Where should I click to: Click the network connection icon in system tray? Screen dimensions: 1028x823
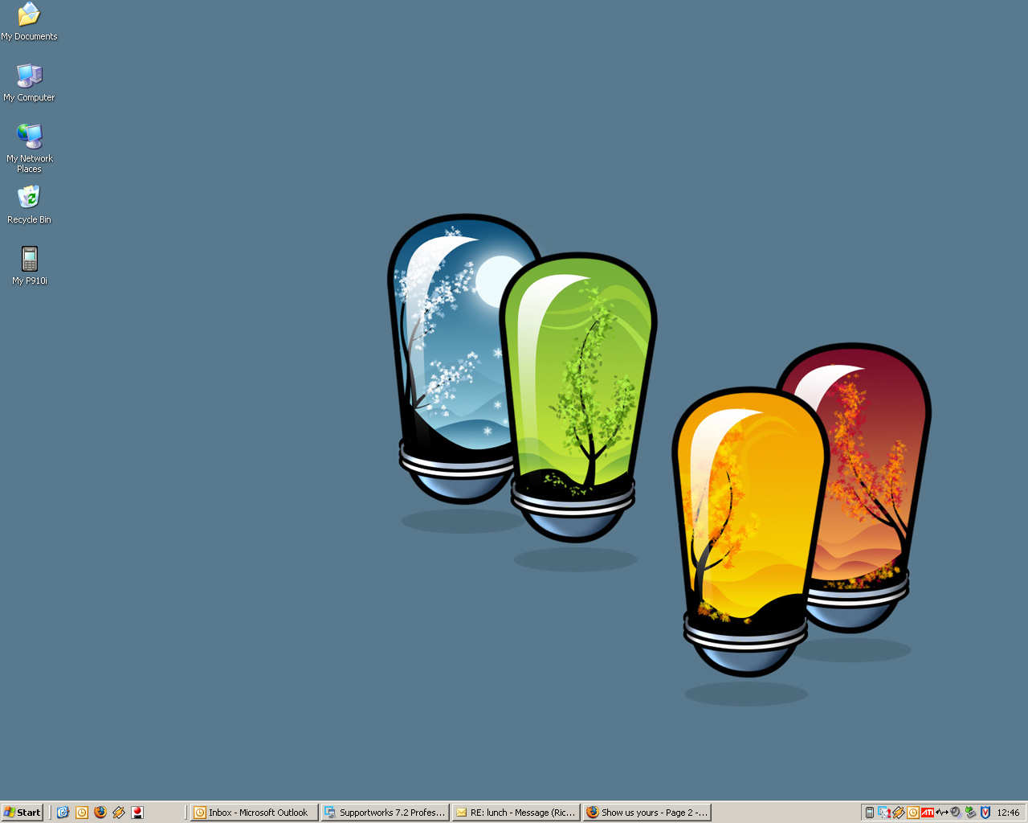(x=884, y=813)
